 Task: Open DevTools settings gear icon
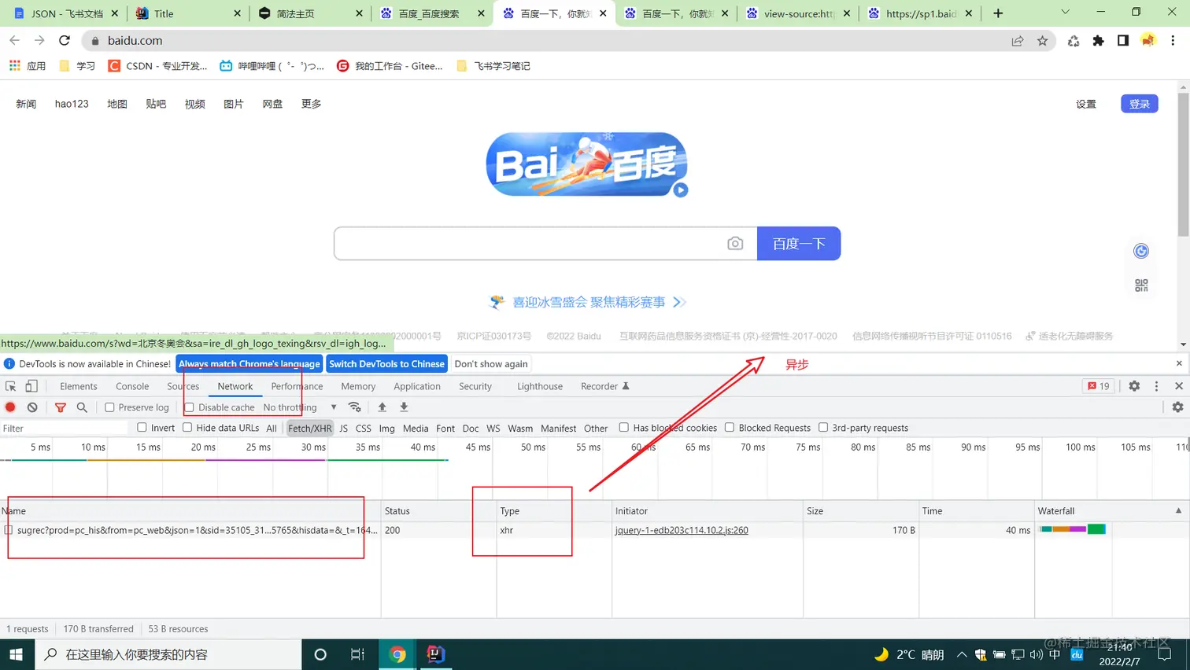(x=1134, y=386)
